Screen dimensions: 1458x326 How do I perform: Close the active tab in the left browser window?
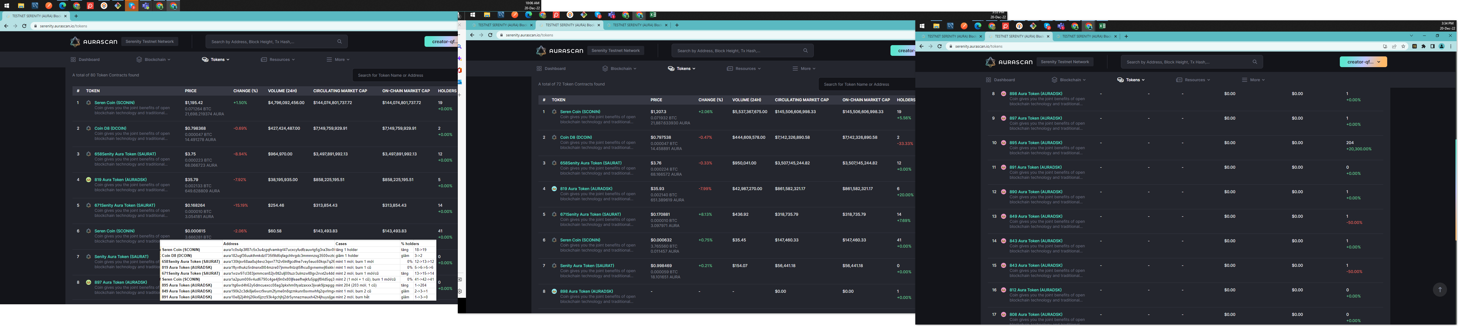coord(65,16)
